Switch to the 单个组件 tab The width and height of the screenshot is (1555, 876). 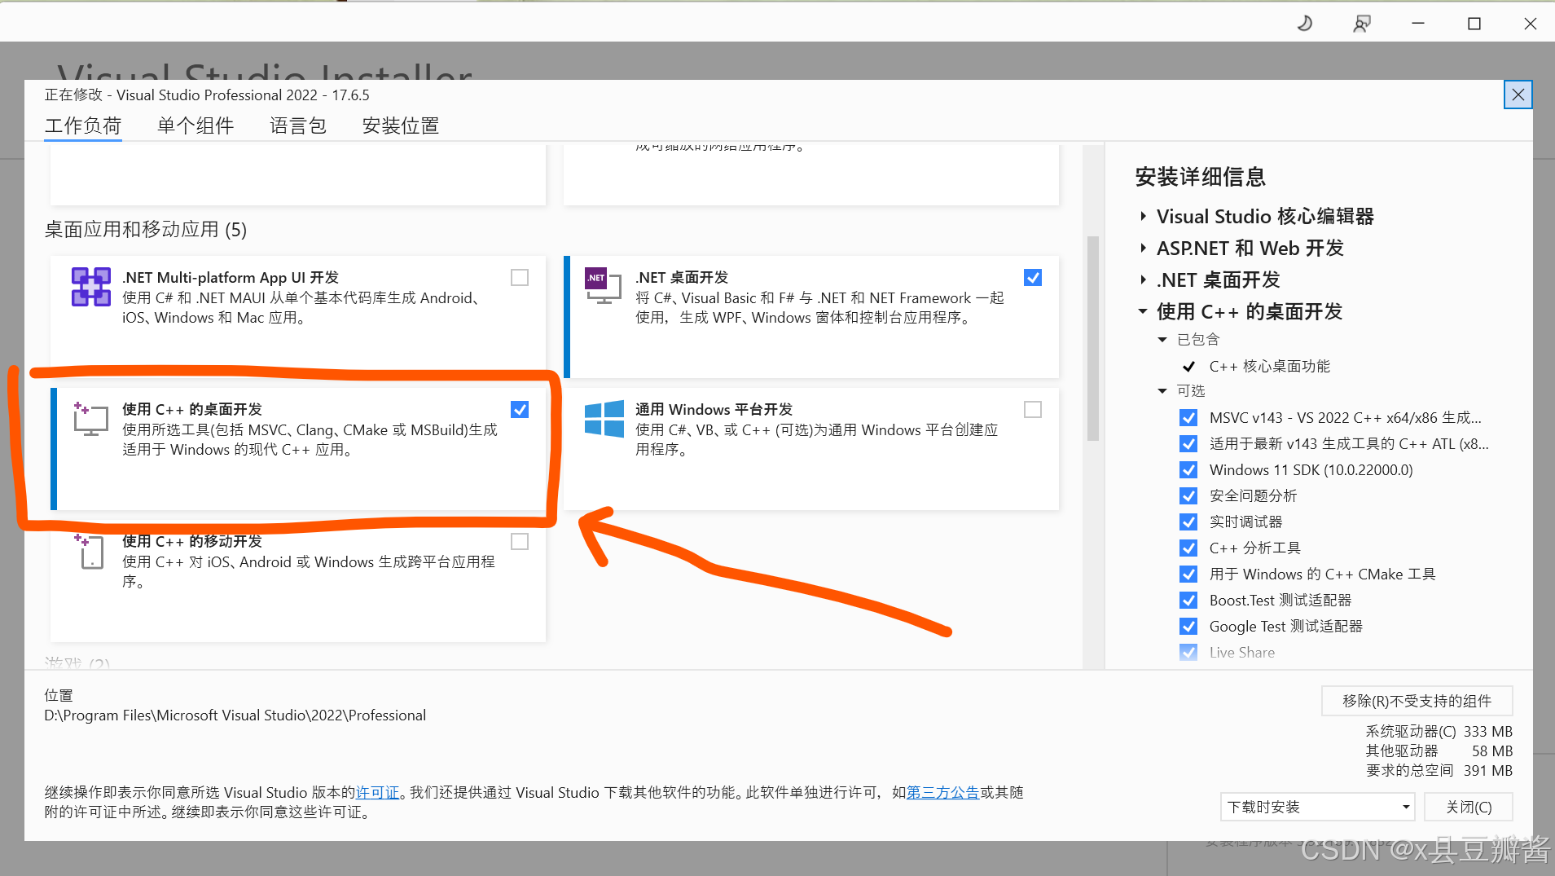pos(195,126)
